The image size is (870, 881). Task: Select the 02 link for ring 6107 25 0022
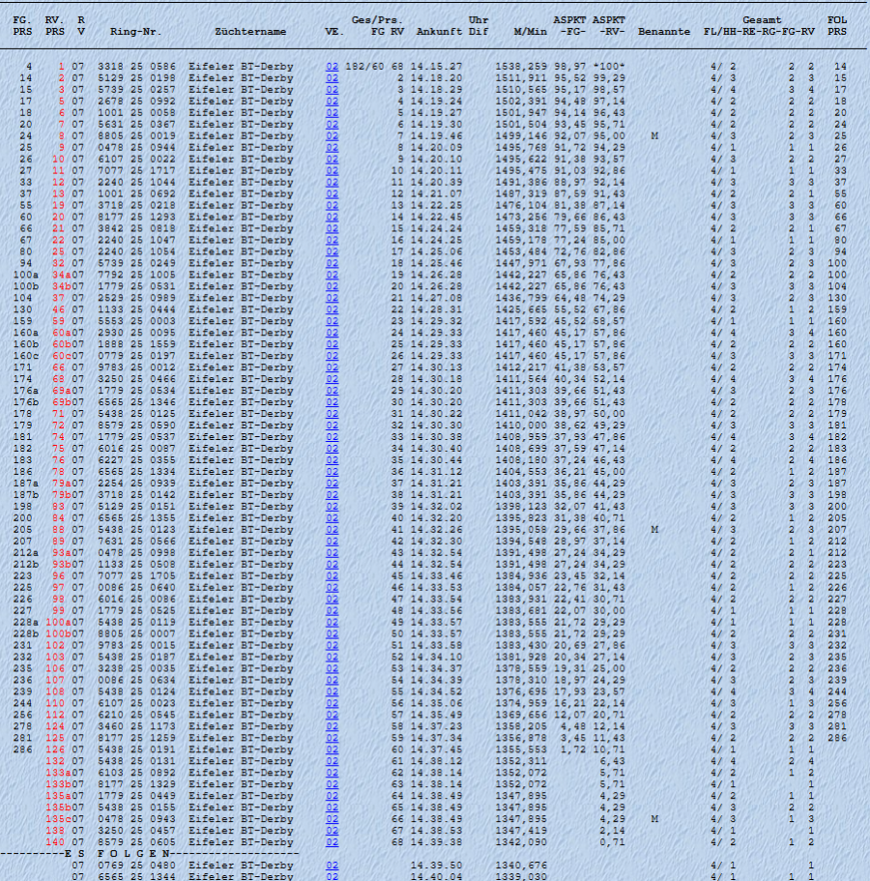(333, 160)
